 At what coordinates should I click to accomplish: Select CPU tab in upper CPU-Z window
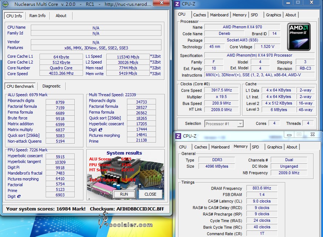(182, 14)
